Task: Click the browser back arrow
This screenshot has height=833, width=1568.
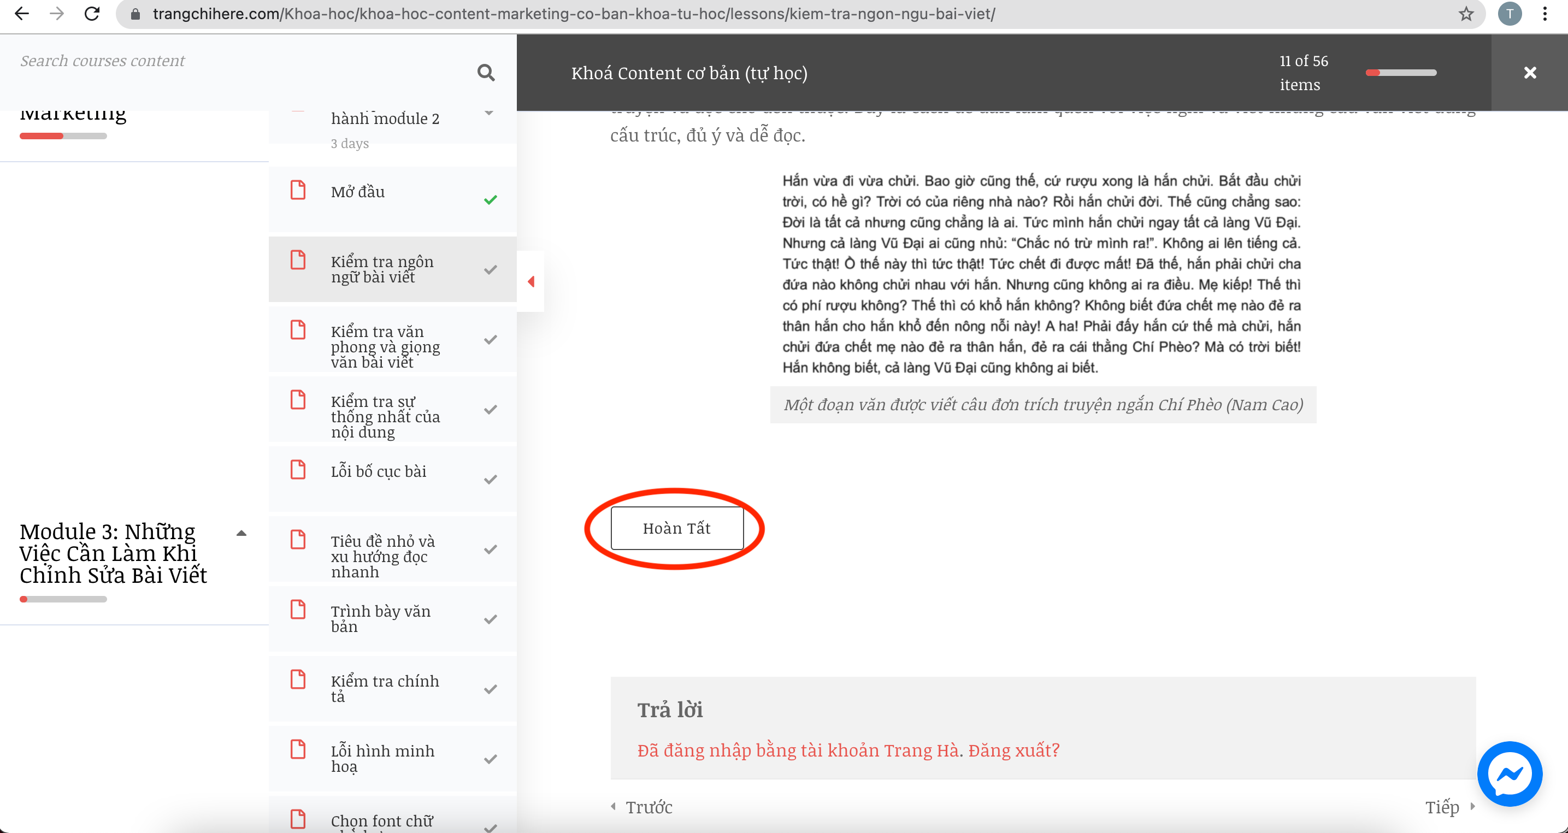Action: (22, 14)
